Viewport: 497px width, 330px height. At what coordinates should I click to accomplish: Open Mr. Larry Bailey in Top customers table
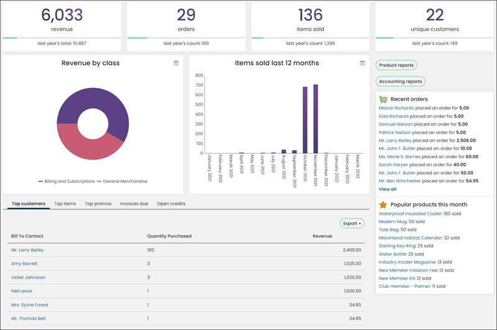click(27, 250)
